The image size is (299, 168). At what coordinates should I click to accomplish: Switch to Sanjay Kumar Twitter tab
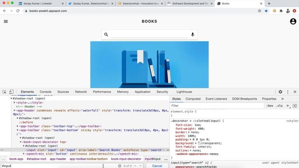pos(91,3)
